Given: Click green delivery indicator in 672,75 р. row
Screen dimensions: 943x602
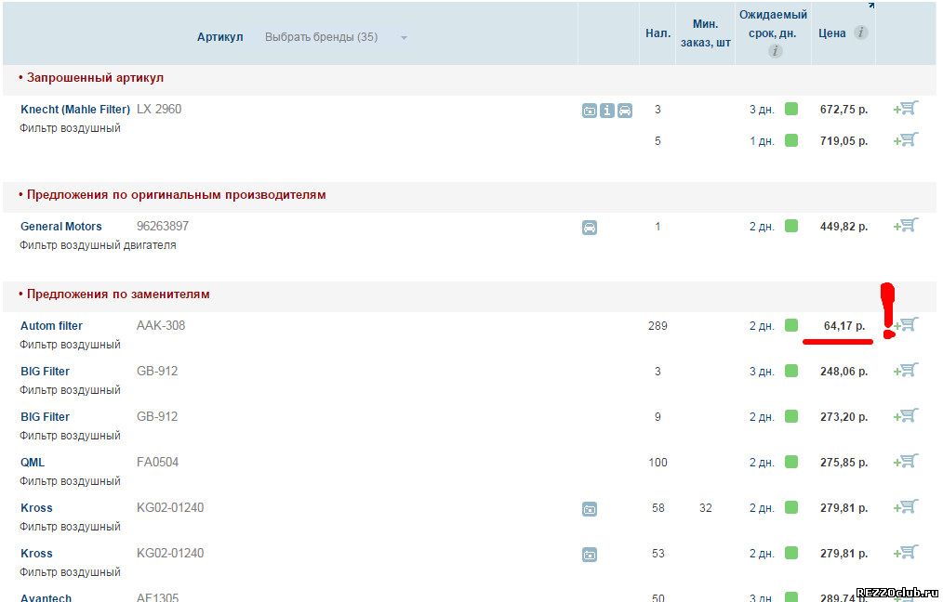Looking at the screenshot, I should pyautogui.click(x=791, y=109).
